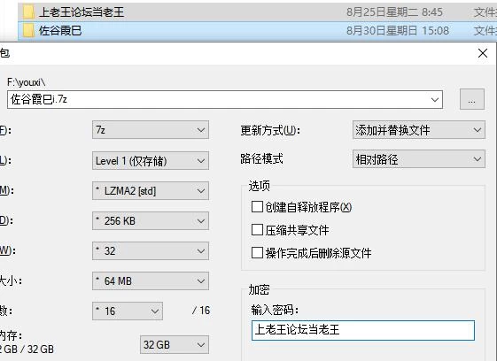This screenshot has width=497, height=361.
Task: Open the path mode dropdown 相对路径
Action: (x=419, y=159)
